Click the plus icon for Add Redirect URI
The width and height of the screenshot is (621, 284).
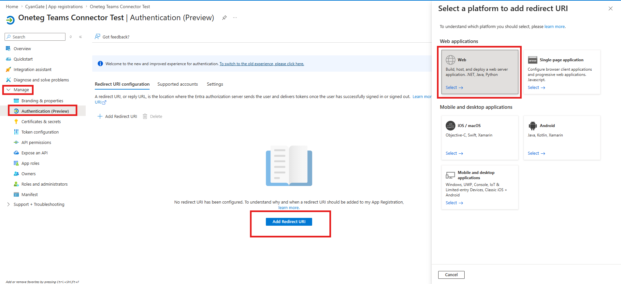pos(100,116)
